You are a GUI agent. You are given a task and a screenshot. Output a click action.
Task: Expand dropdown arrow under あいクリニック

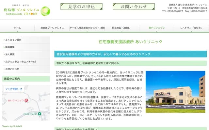tap(157, 31)
